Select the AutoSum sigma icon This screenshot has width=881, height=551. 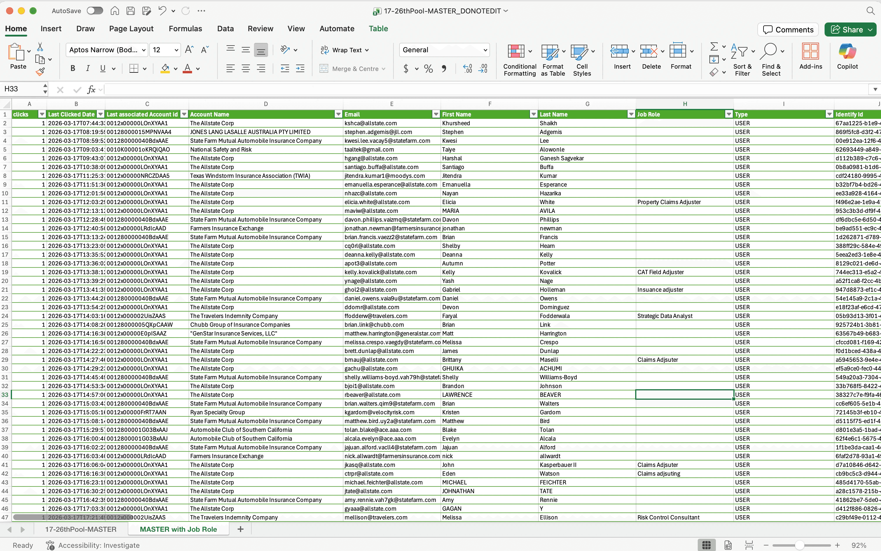coord(714,46)
